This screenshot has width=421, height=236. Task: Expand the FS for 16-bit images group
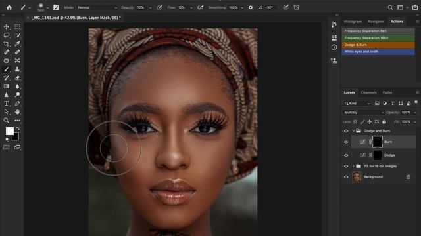pyautogui.click(x=353, y=166)
